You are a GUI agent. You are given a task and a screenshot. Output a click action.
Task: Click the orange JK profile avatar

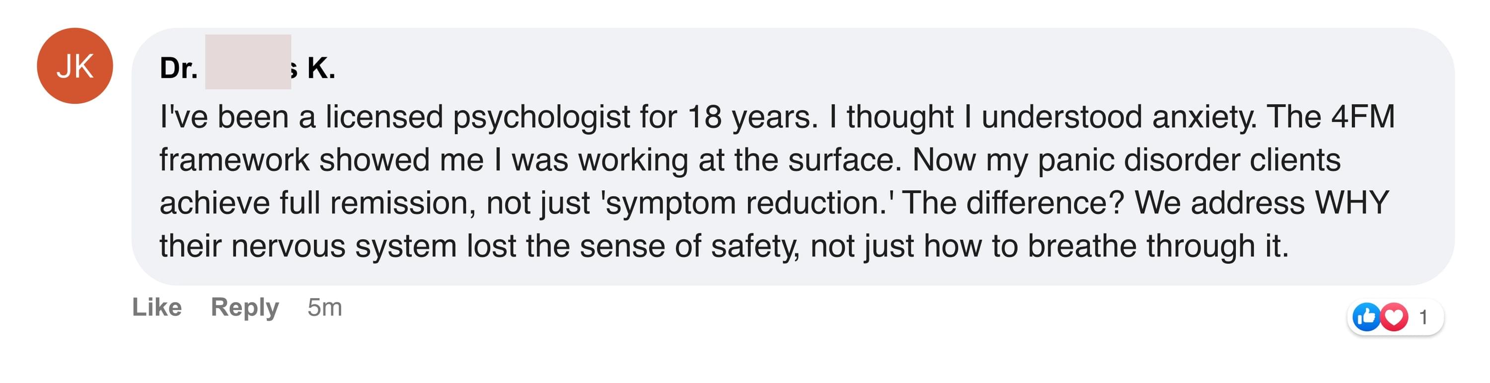click(74, 66)
